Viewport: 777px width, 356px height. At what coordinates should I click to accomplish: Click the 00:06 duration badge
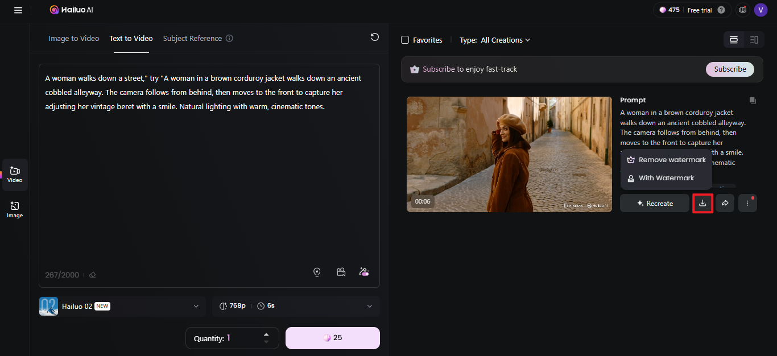[x=423, y=201]
